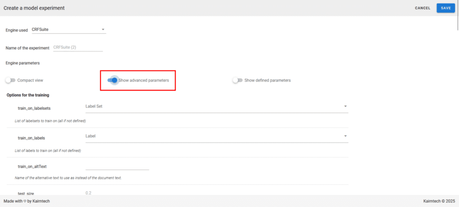
Task: Click the CANCEL button
Action: (422, 8)
